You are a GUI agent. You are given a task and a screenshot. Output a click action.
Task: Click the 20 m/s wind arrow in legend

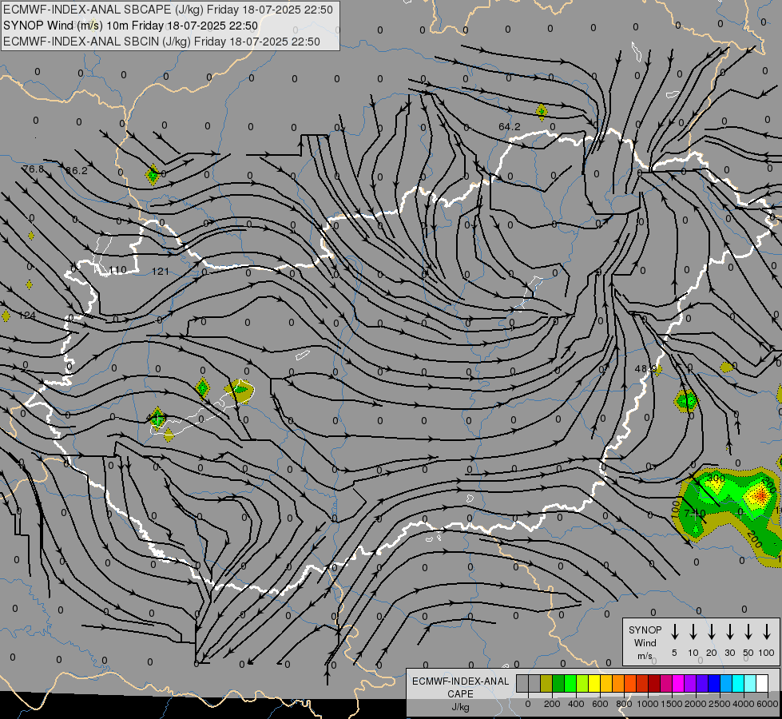point(711,632)
